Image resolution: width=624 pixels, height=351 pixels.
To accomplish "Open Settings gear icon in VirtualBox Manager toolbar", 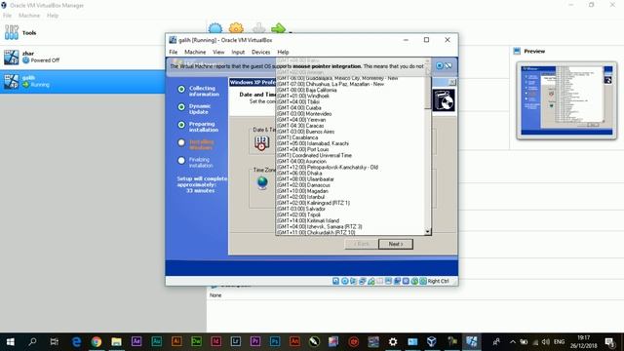I will (x=236, y=28).
